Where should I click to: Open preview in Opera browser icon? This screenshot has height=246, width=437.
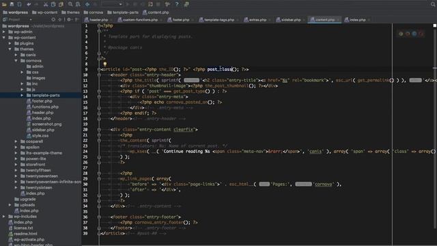(421, 33)
